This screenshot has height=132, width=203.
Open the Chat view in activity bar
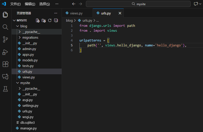click(5, 77)
